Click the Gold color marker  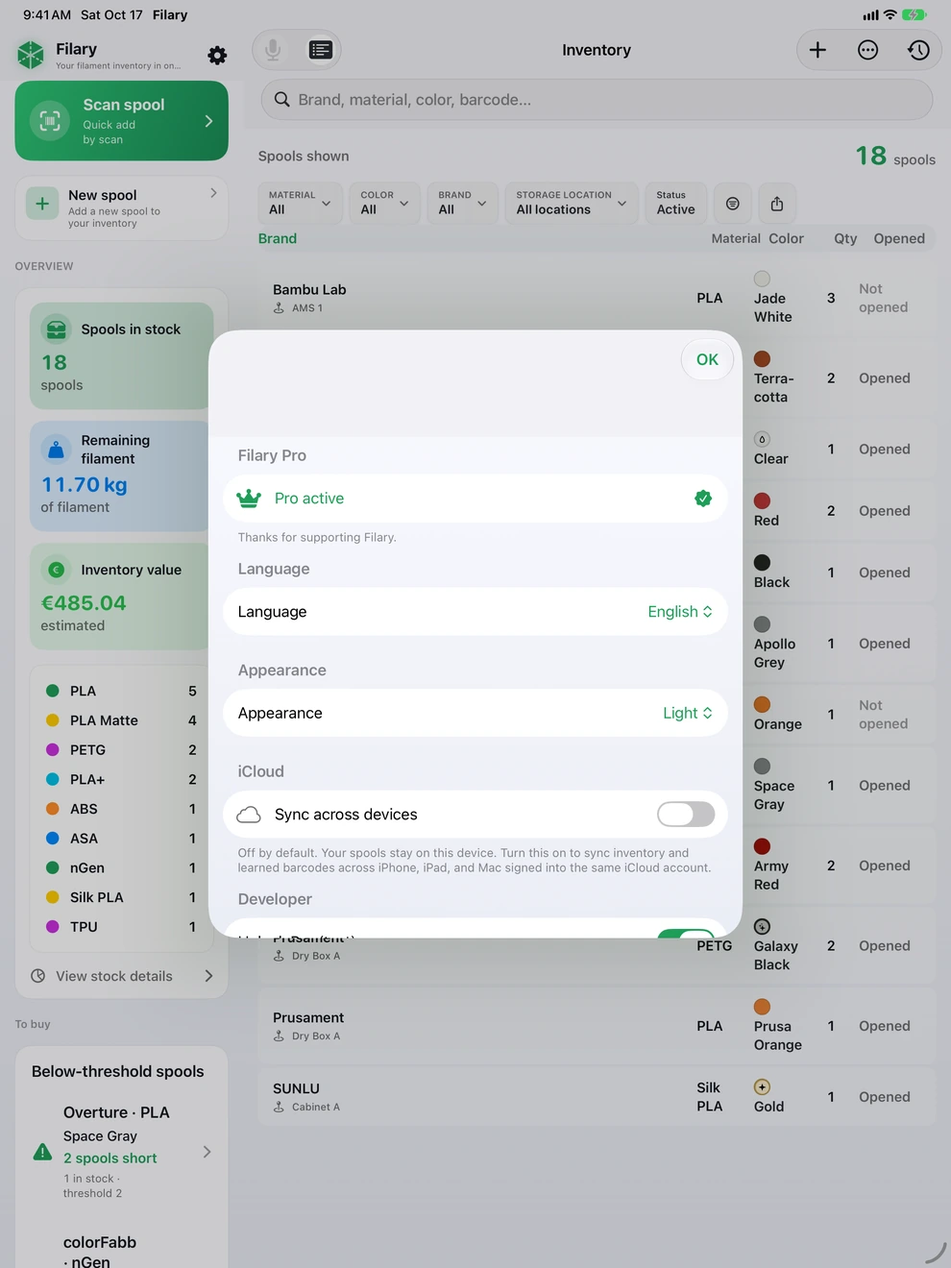(x=762, y=1087)
